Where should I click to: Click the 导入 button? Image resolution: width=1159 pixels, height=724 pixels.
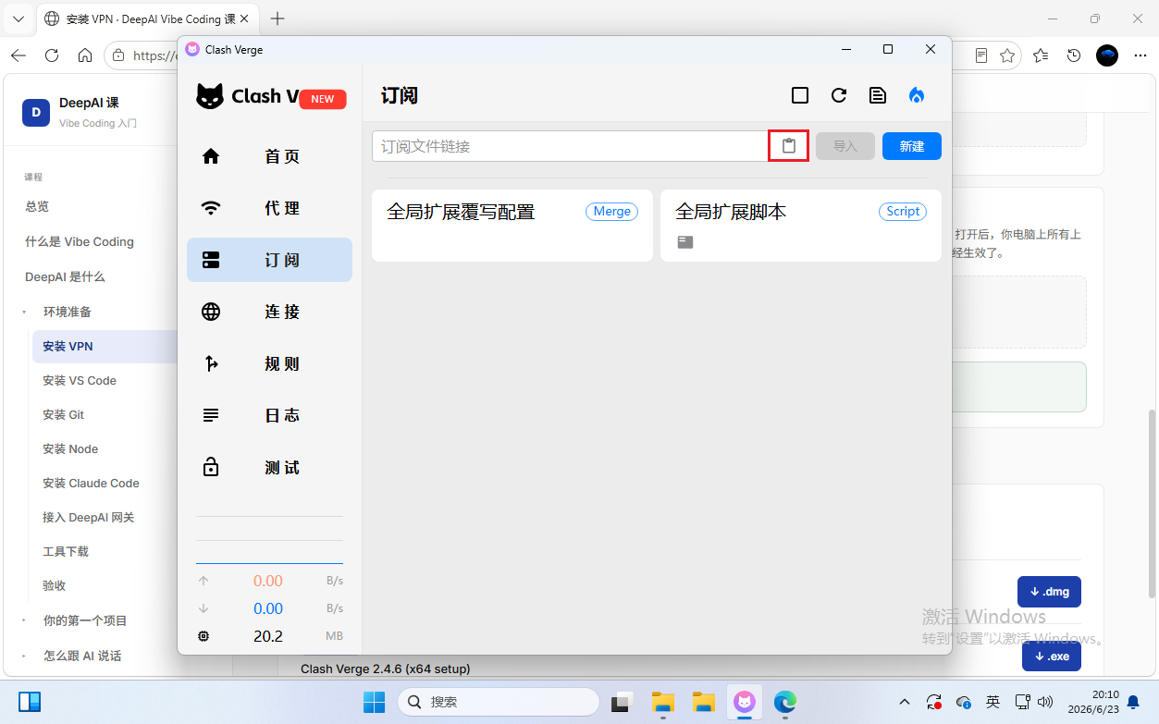point(845,146)
